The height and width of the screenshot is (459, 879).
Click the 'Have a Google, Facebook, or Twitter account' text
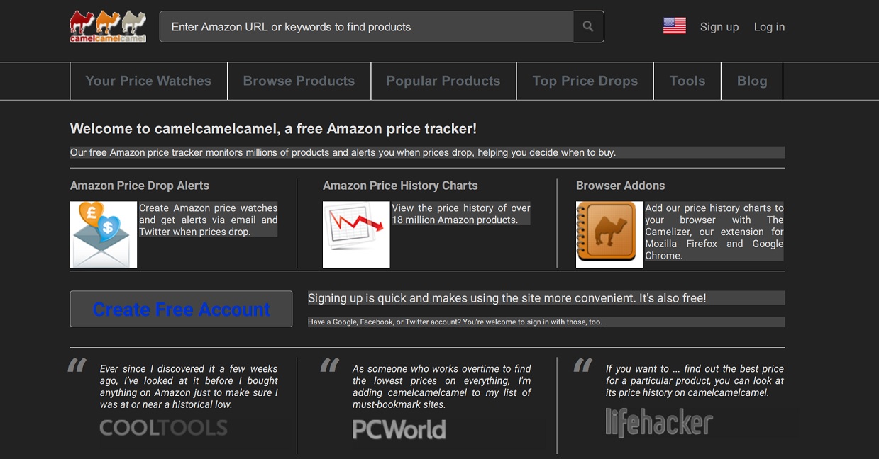point(455,322)
